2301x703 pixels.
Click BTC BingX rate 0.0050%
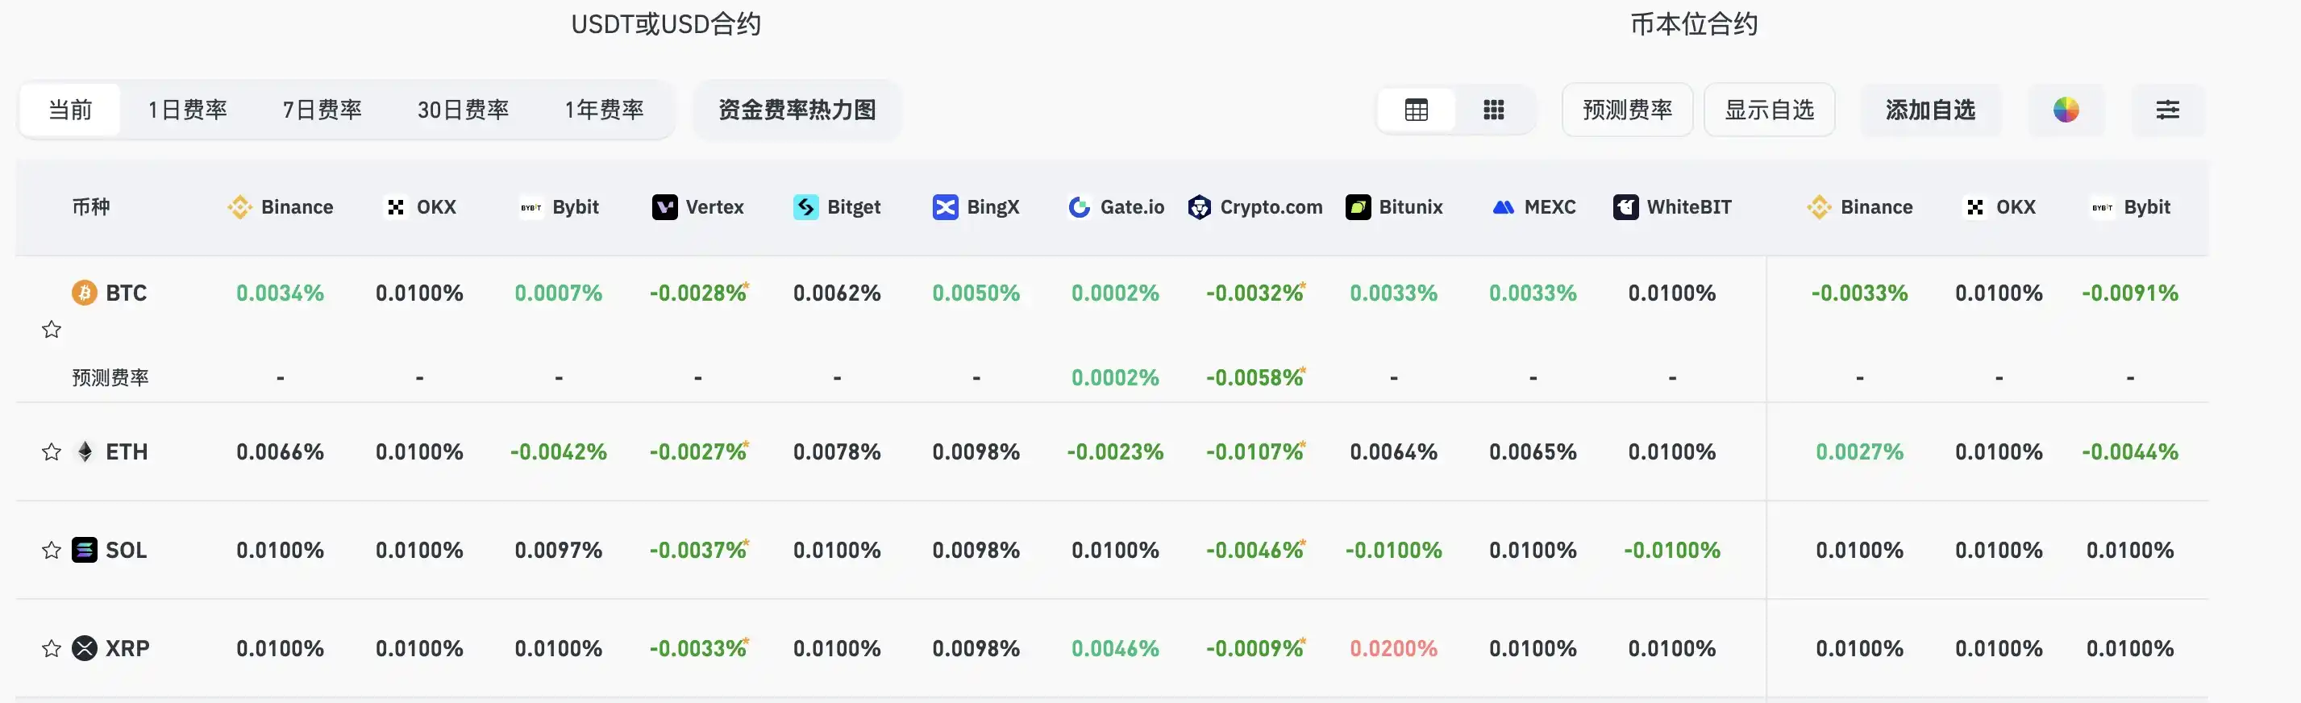pos(976,293)
